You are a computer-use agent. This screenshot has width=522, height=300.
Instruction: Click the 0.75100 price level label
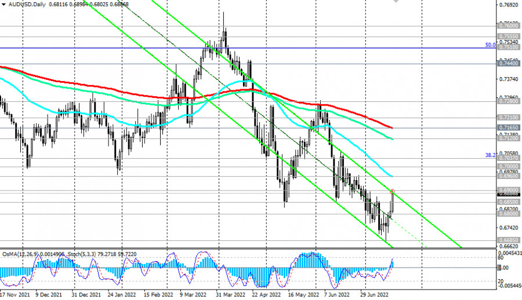pos(508,47)
